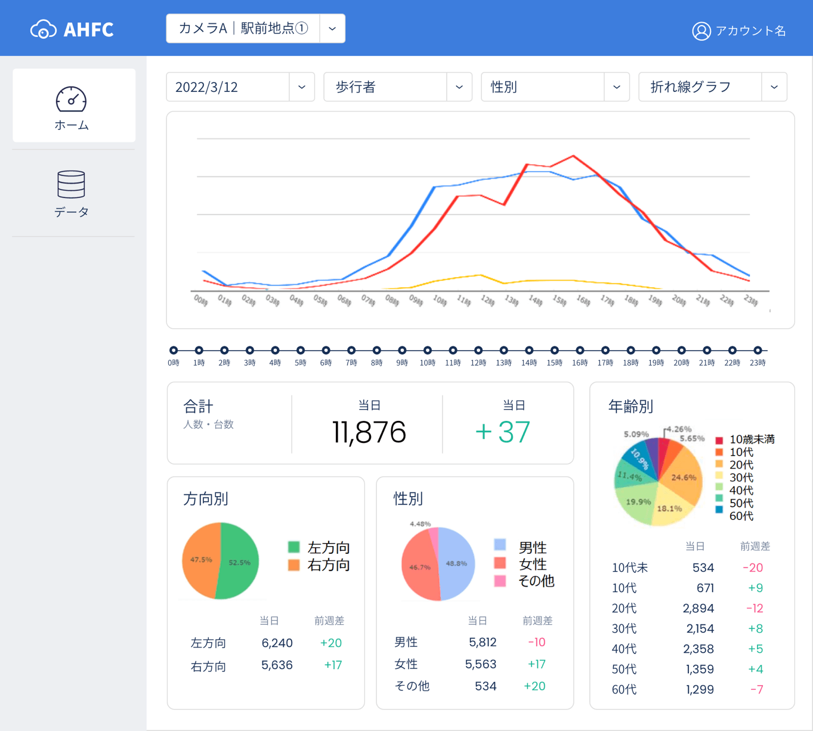Select the 0時 point on timeline
813x731 pixels.
click(174, 351)
